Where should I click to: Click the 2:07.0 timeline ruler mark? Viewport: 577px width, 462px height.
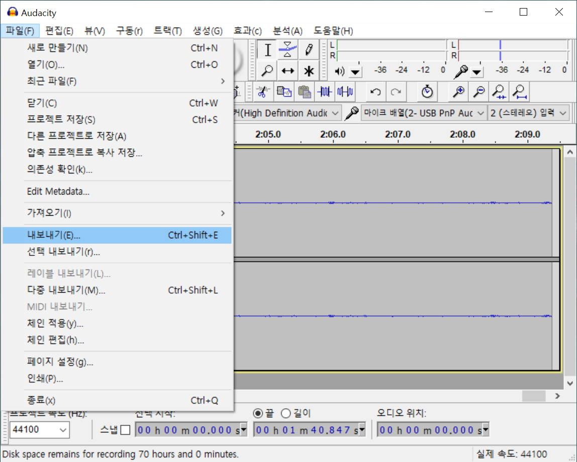[x=398, y=134]
